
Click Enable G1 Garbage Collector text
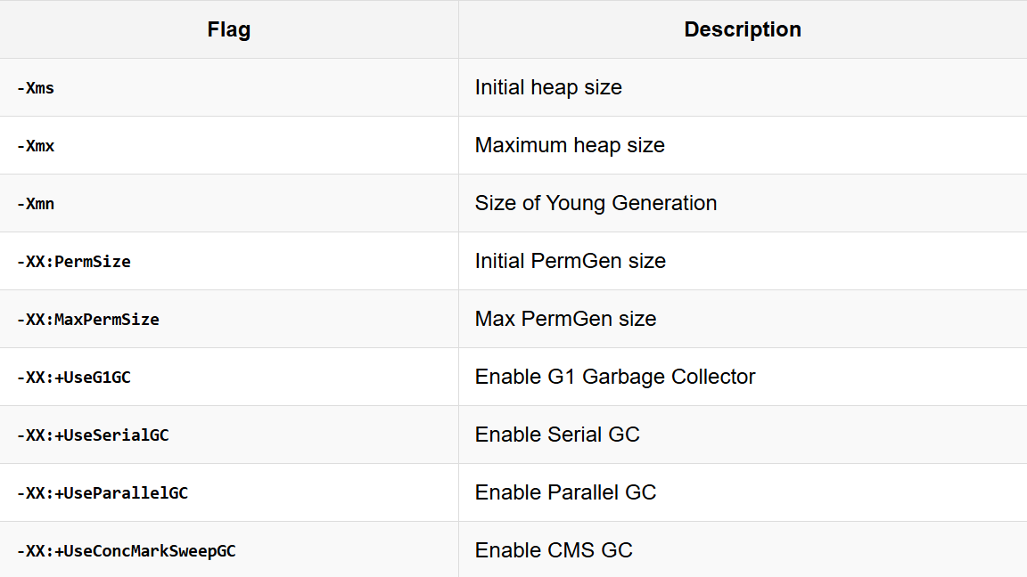tap(615, 377)
